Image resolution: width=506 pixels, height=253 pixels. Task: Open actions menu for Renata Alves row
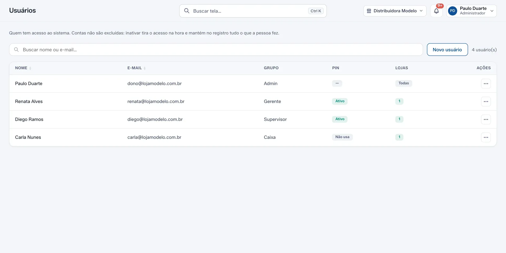486,101
